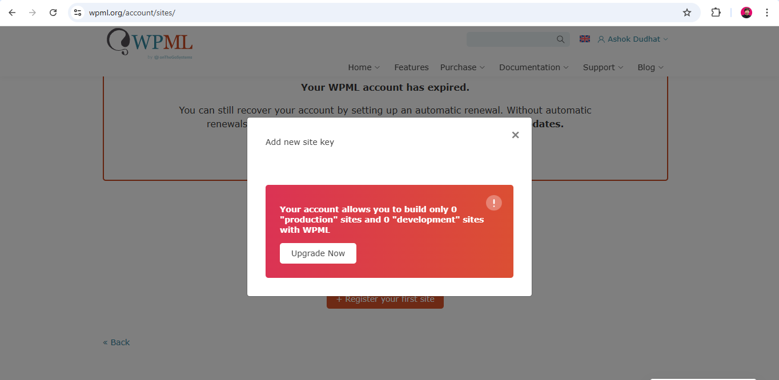Expand the Documentation menu
Image resolution: width=779 pixels, height=380 pixels.
click(x=534, y=67)
